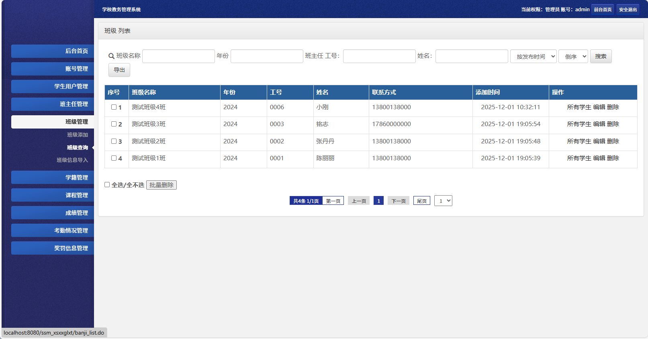Click the search magnifier icon beside 班级名称

(111, 56)
